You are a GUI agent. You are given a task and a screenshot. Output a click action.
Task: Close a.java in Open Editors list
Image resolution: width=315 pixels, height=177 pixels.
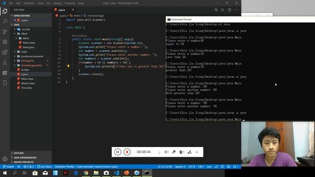coord(15,20)
